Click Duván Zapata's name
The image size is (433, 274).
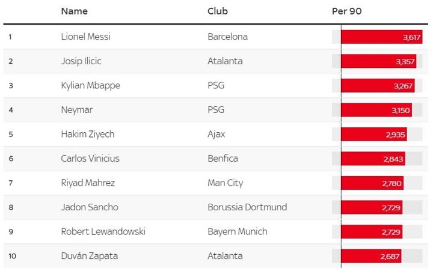[89, 256]
